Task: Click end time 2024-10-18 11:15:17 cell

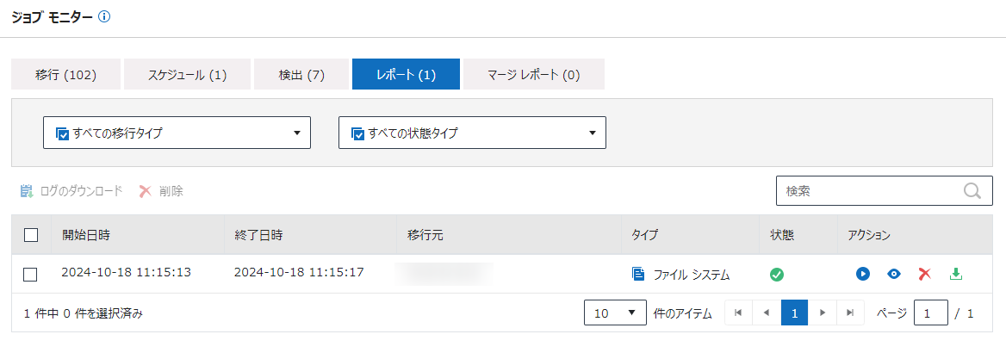Action: (299, 272)
